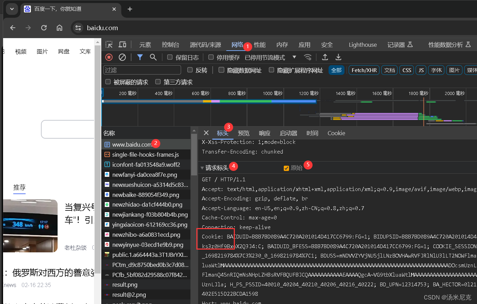This screenshot has width=477, height=304.
Task: Open network search magnifier icon
Action: pos(153,57)
